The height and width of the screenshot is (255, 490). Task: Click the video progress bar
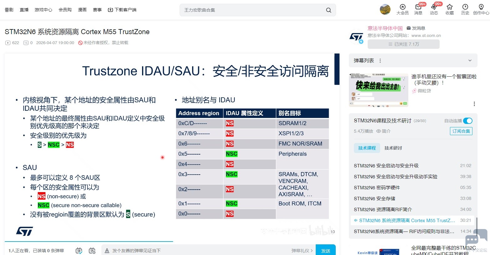pyautogui.click(x=172, y=242)
